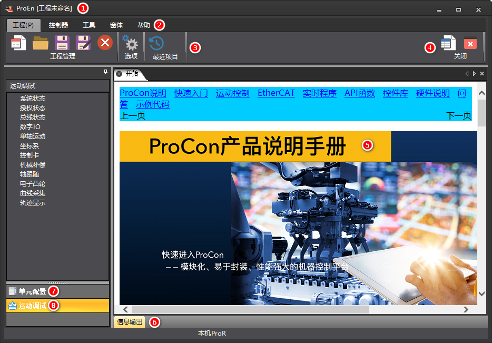Viewport: 492px width, 343px height.
Task: Select 总线状态 in the list
Action: coord(33,117)
